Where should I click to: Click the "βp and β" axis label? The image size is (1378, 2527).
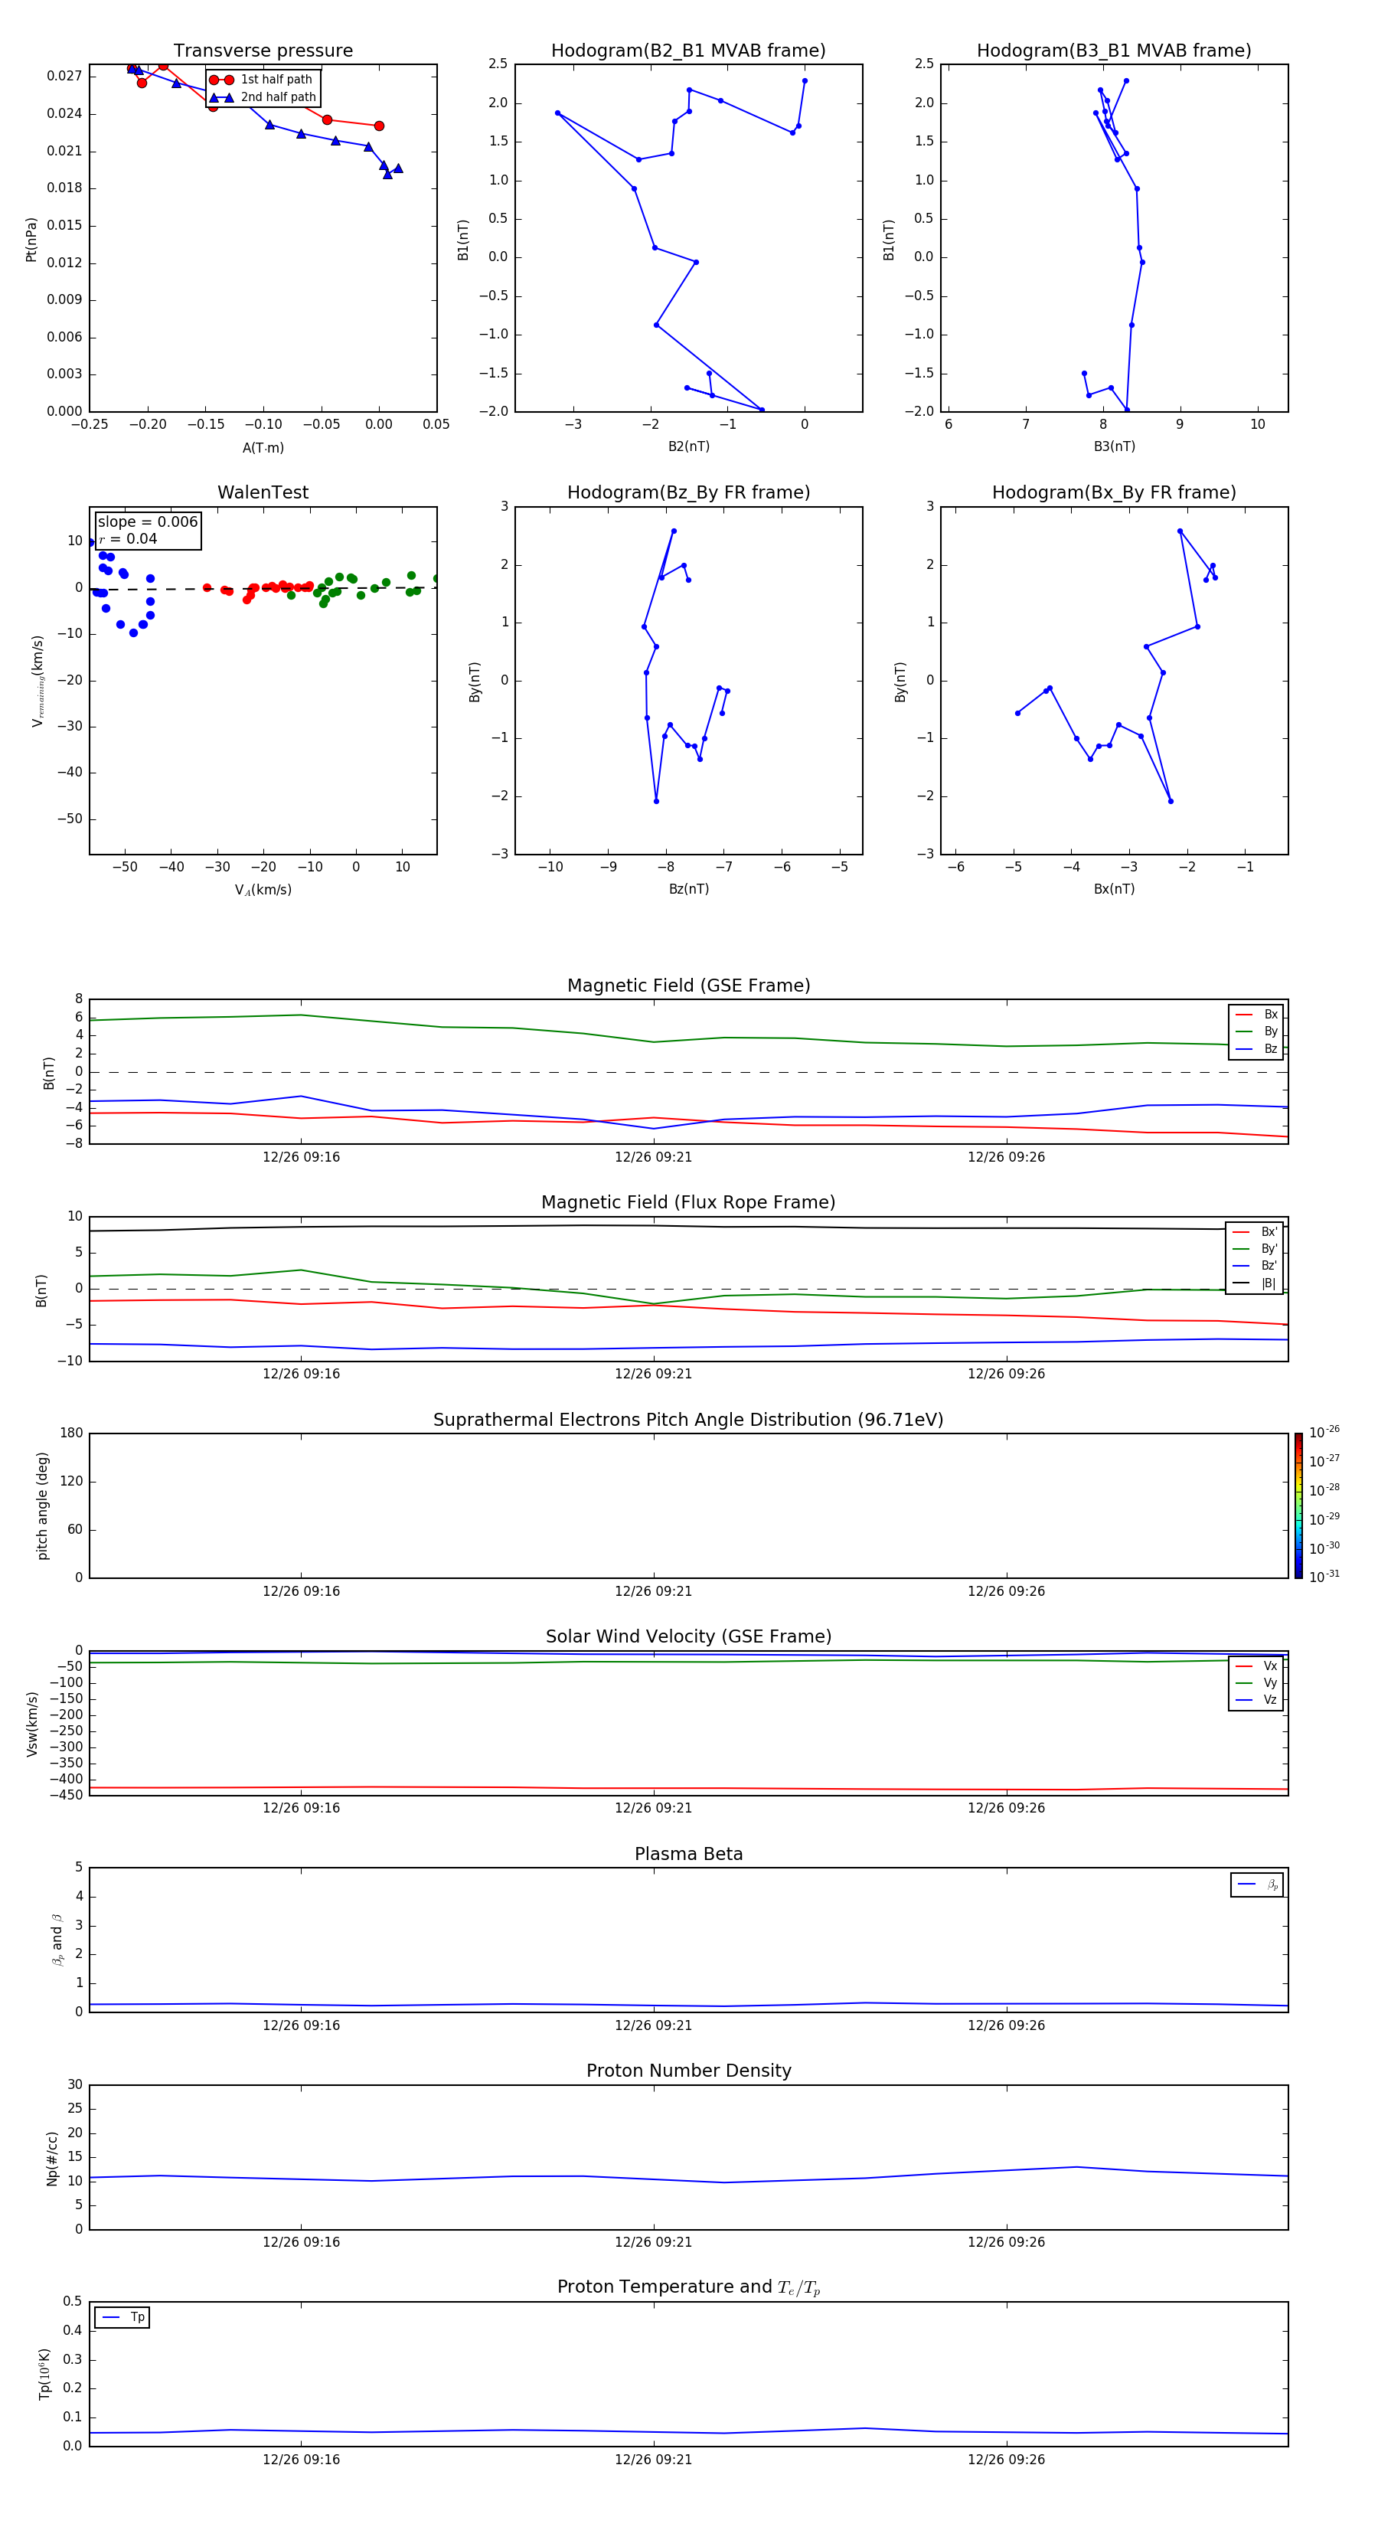(x=58, y=1940)
